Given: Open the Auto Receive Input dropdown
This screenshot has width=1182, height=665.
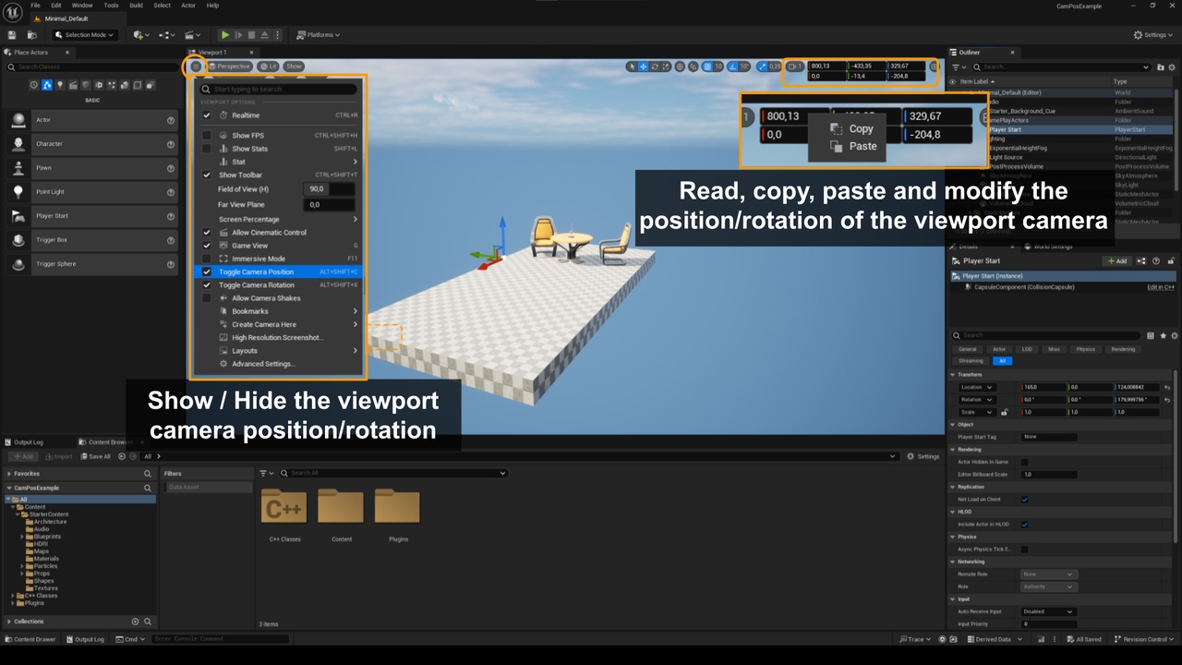Looking at the screenshot, I should click(x=1049, y=611).
